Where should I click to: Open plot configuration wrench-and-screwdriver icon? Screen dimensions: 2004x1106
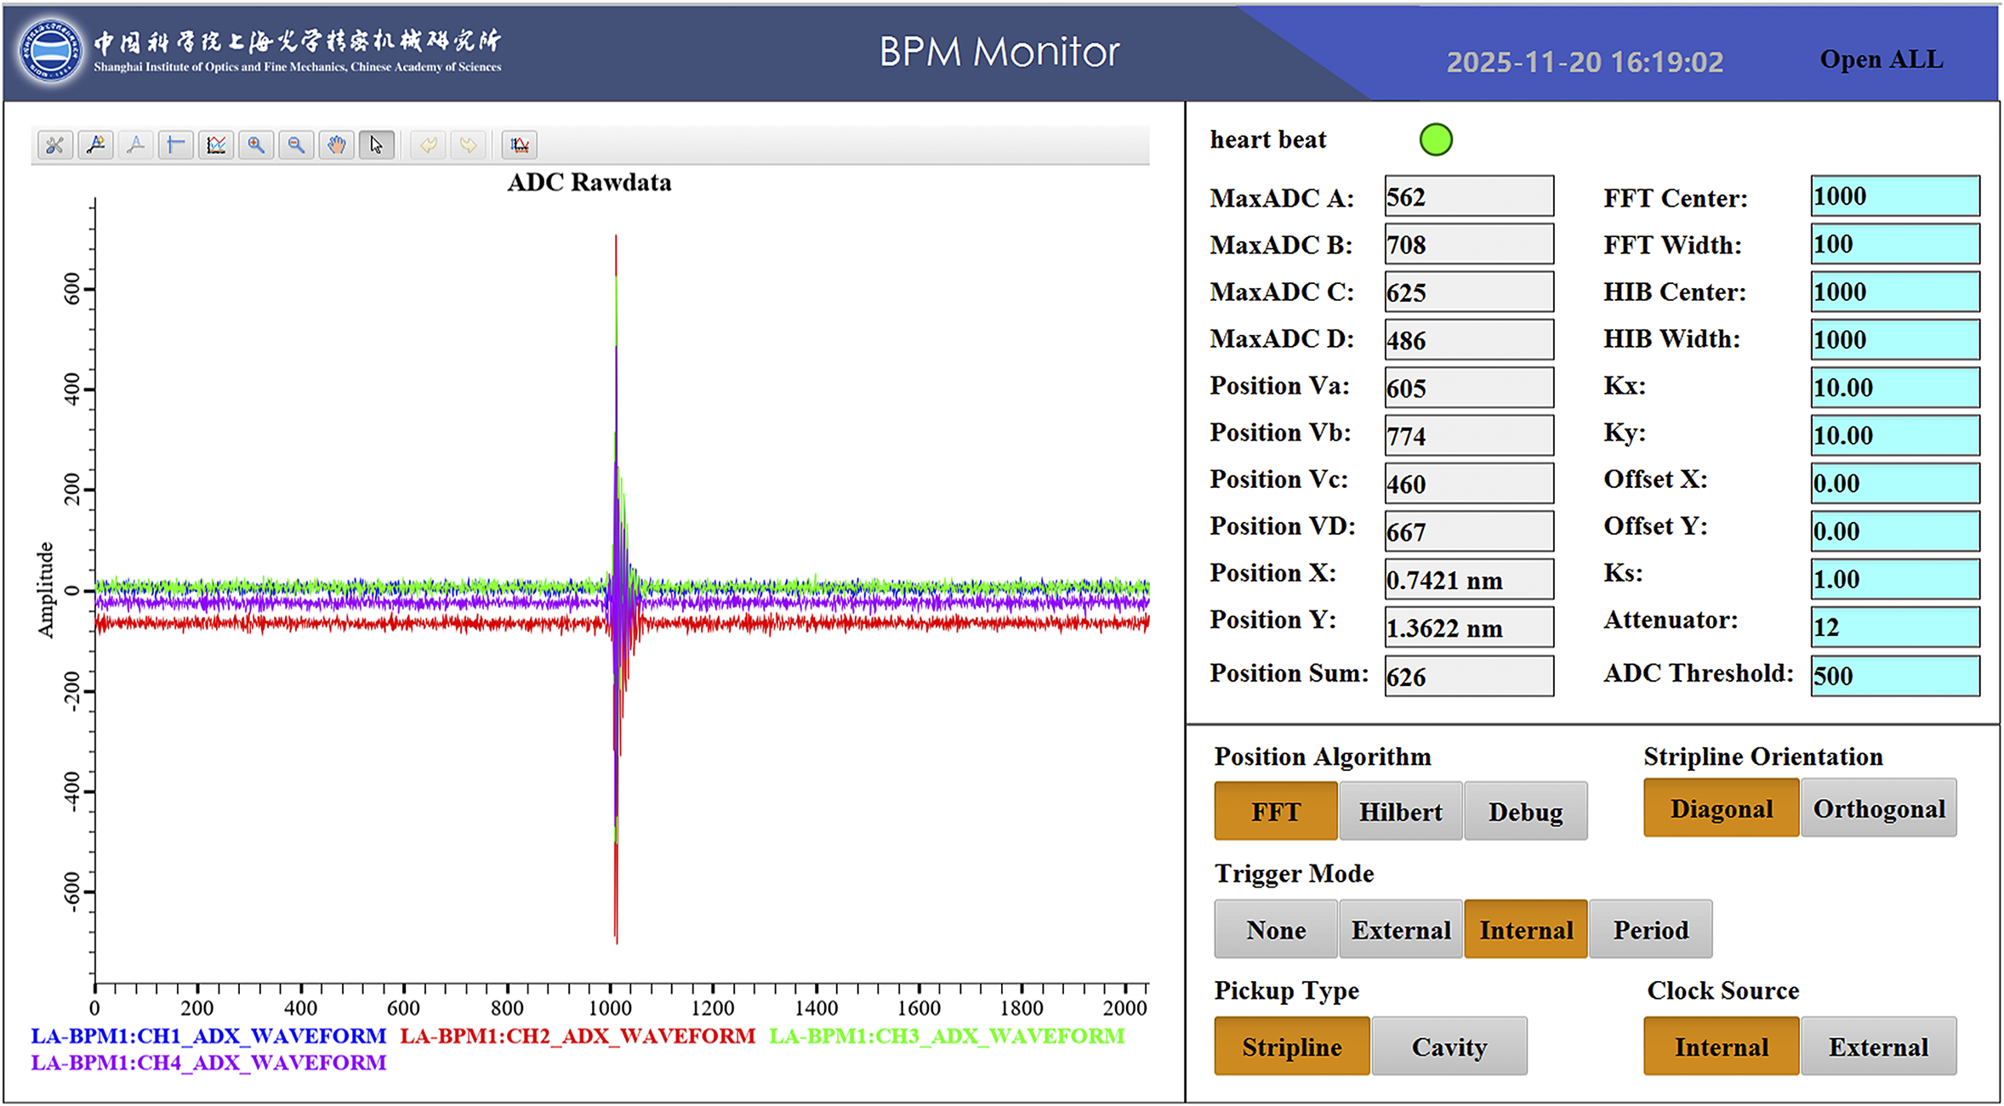(x=55, y=145)
